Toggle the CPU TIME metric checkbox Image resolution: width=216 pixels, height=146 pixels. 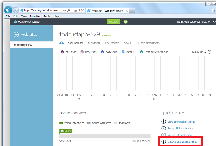(x=62, y=52)
